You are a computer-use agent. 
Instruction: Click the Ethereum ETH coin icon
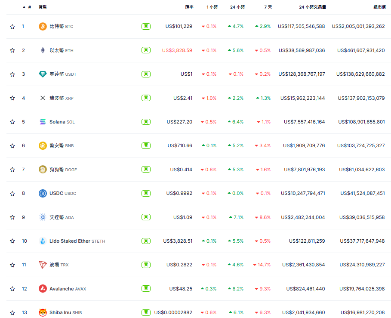pyautogui.click(x=43, y=50)
